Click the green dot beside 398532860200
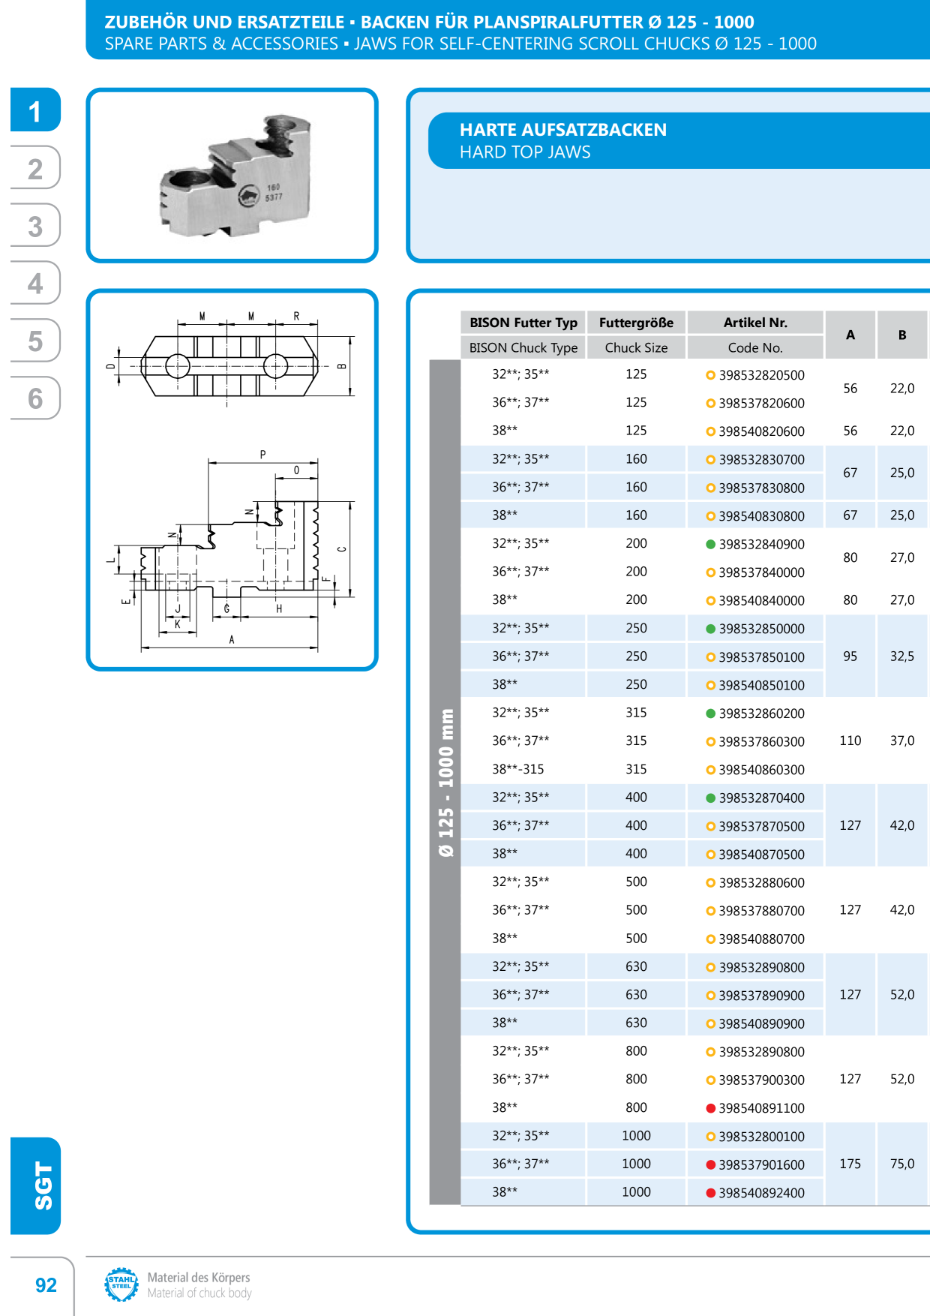This screenshot has height=1316, width=930. [x=710, y=714]
